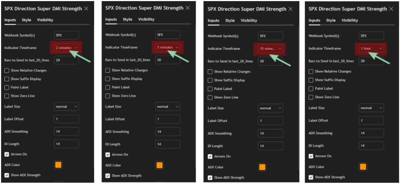Enable Show Relative Changes in the 2 minutes panel
Screen dimensions: 401x184
coord(7,70)
